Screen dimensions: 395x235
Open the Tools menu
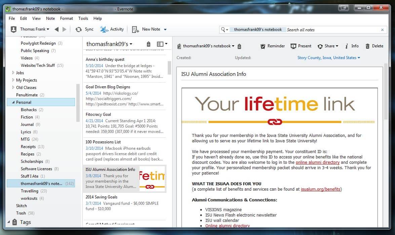pos(83,18)
